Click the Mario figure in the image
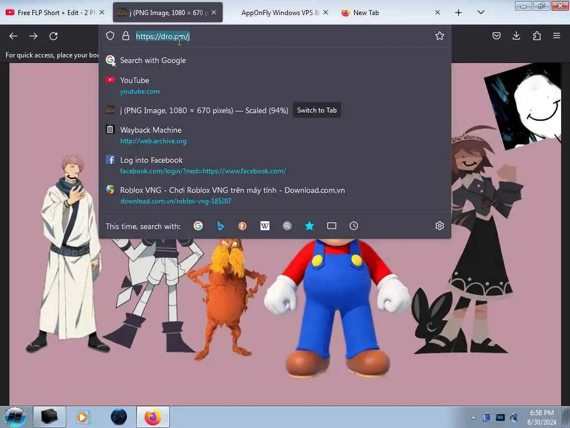 (337, 308)
